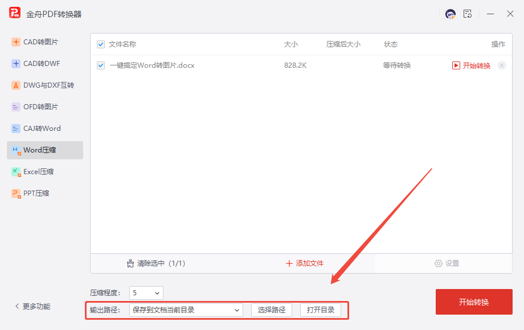
Task: Uncheck the 一键搞定Word转图片.docx checkbox
Action: (101, 65)
